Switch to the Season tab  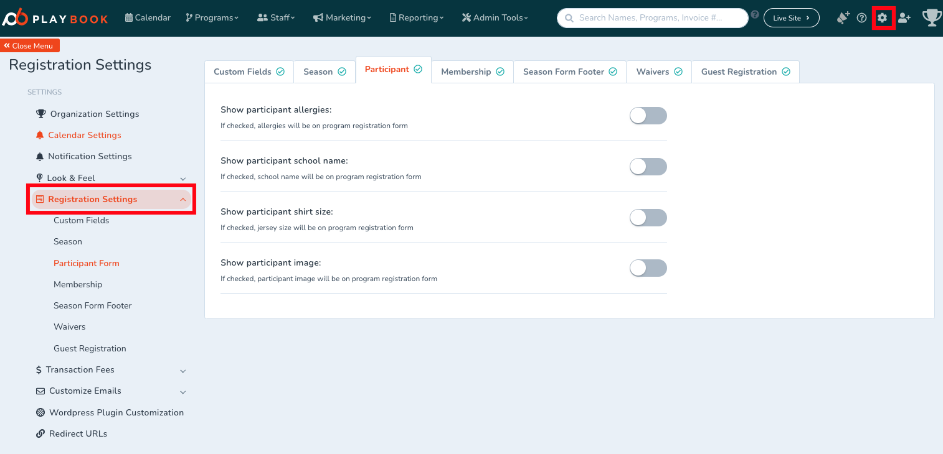(325, 72)
